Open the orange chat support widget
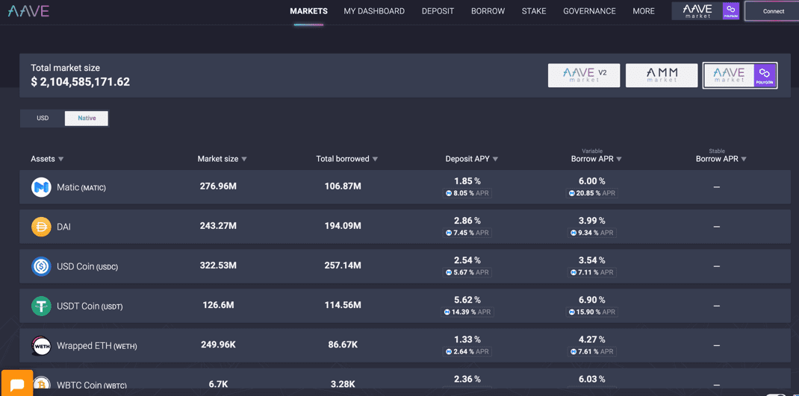 17,383
